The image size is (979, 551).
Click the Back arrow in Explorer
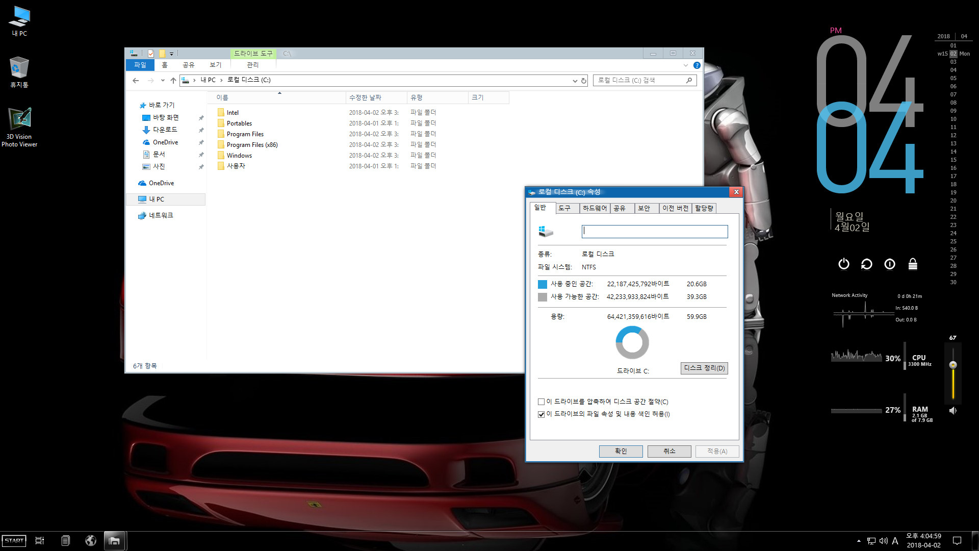coord(136,81)
